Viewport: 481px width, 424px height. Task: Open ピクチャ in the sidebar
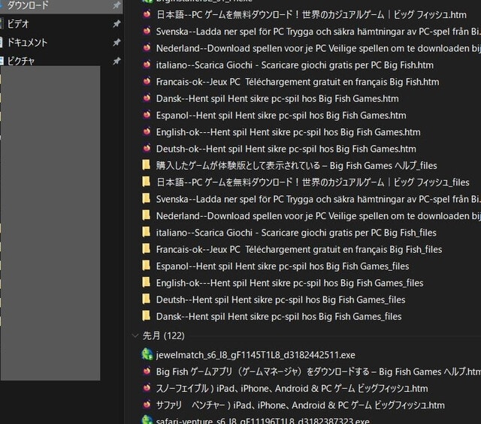[21, 61]
